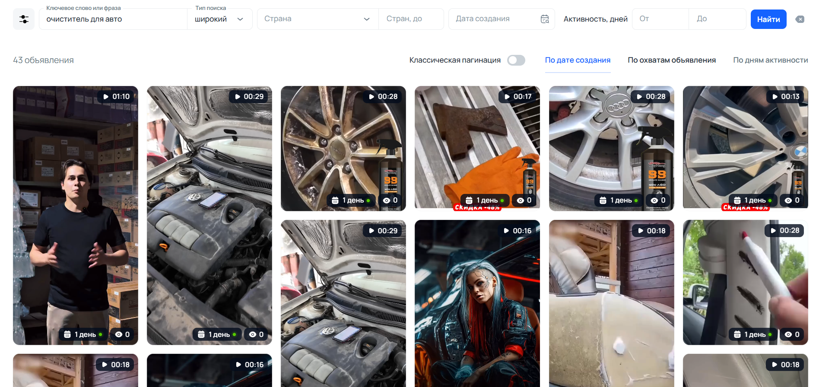
Task: Select the По дням активности sort tab
Action: [770, 60]
